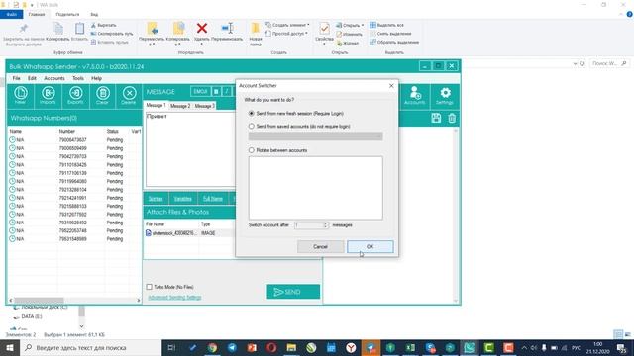This screenshot has width=634, height=356.
Task: Open the Accounts manager icon
Action: coord(414,96)
